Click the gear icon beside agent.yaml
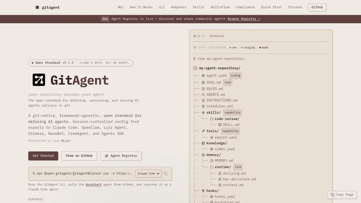This screenshot has height=203, width=361. click(x=203, y=75)
